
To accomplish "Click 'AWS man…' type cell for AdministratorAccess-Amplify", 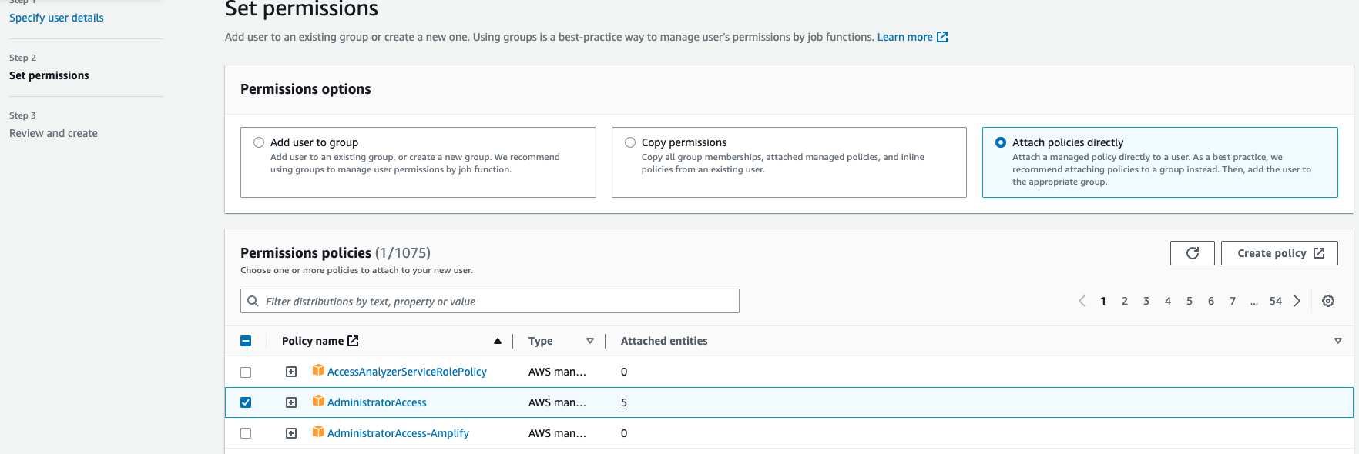I will click(557, 433).
